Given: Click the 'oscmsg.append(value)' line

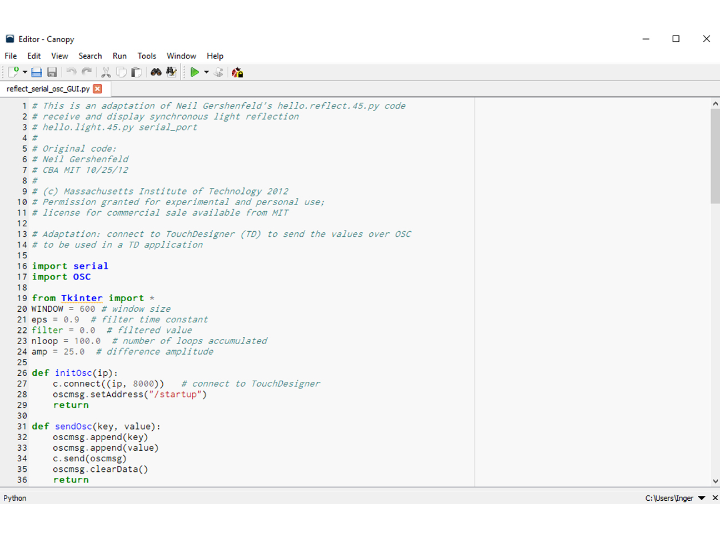Looking at the screenshot, I should pos(106,448).
